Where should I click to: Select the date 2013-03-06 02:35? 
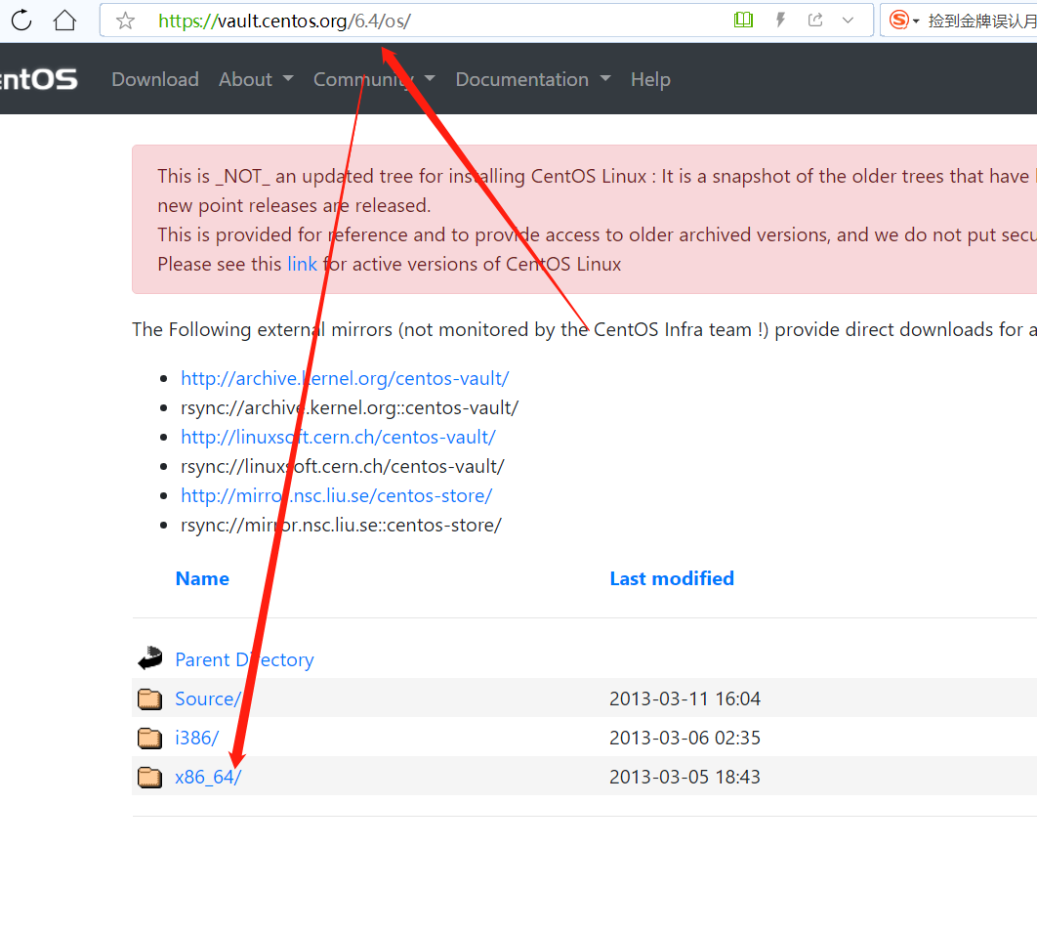(684, 738)
